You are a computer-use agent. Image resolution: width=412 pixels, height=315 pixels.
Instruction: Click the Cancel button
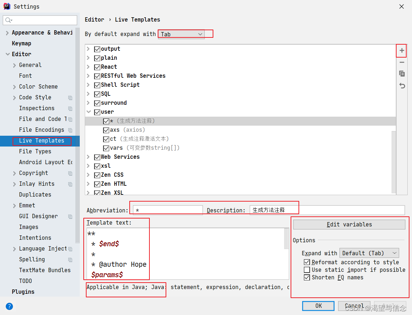pos(354,306)
